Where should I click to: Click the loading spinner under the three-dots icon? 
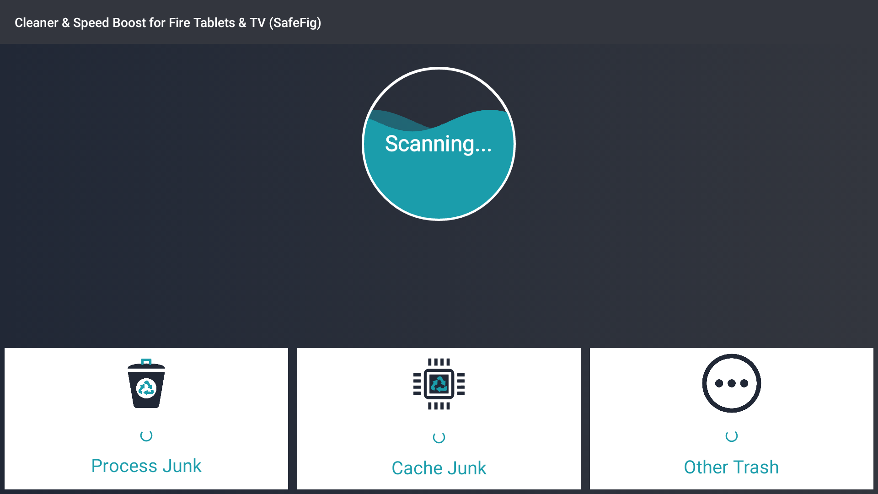coord(731,436)
